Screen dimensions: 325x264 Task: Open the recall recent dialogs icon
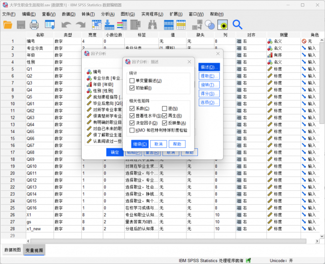point(50,25)
